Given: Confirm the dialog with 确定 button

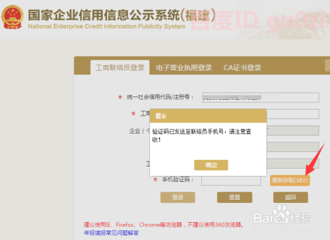Looking at the screenshot, I should [211, 165].
